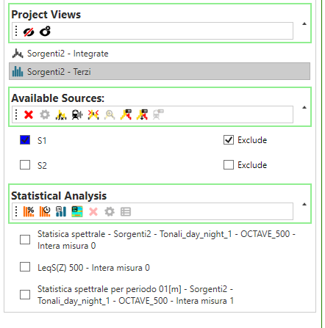
Task: Collapse the Available Sources section
Action: (x=304, y=107)
